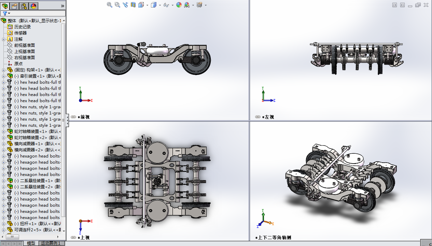The width and height of the screenshot is (432, 246).
Task: Open the View Settings dropdown arrow
Action: point(206,5)
